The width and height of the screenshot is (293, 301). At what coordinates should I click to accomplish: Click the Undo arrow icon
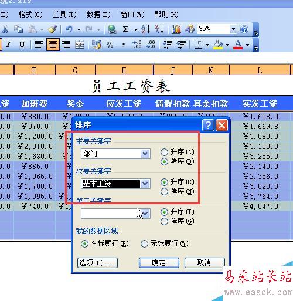[69, 29]
